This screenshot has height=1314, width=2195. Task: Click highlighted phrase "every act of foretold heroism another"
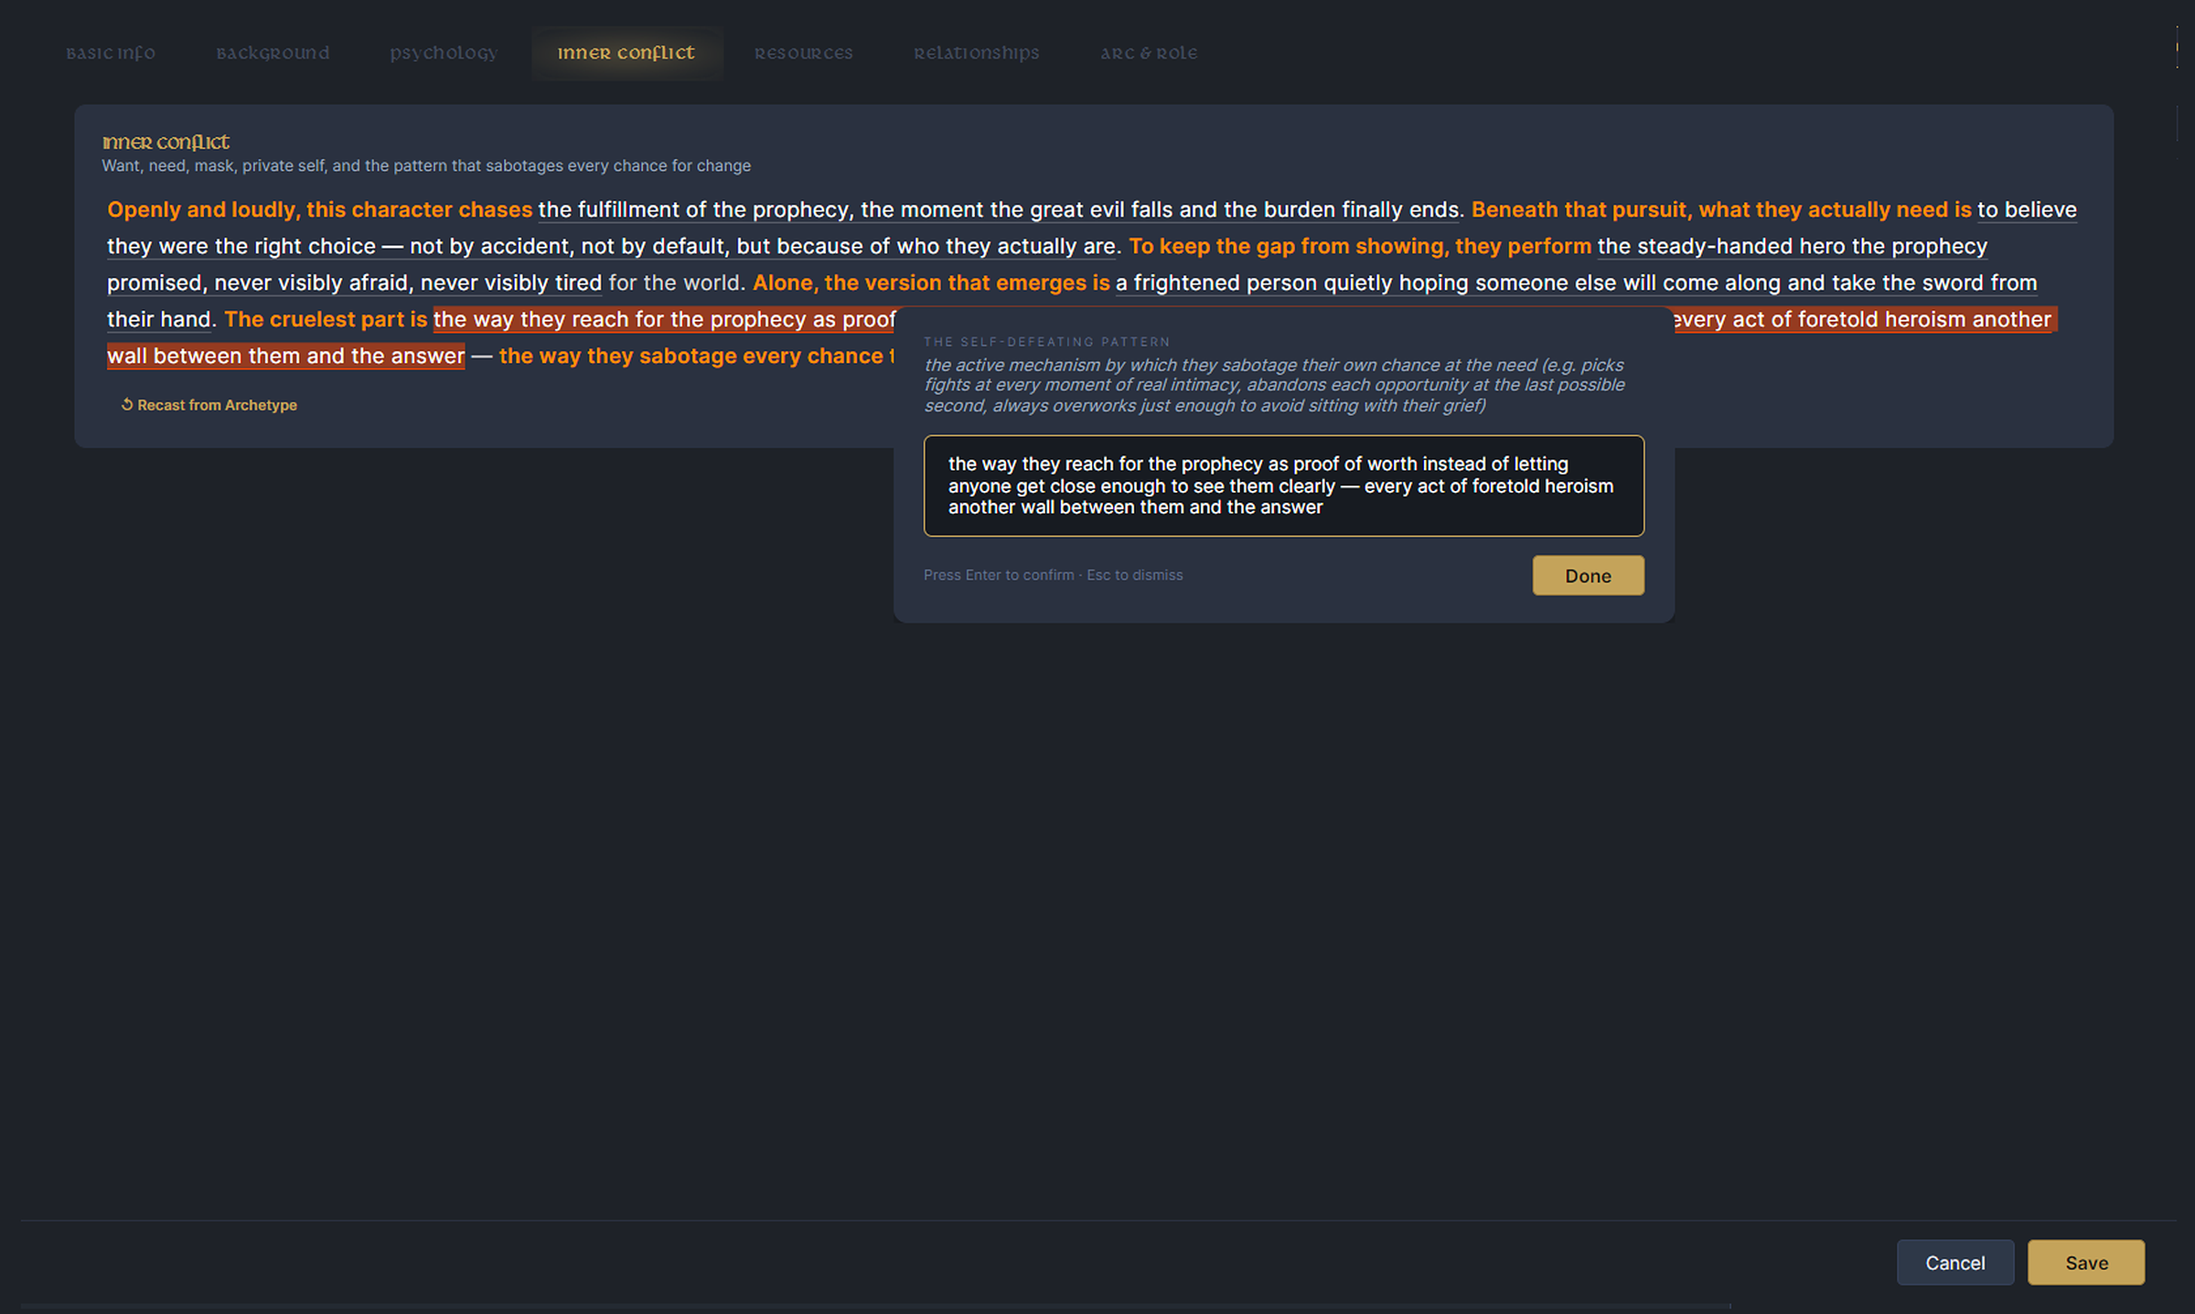pyautogui.click(x=1862, y=319)
